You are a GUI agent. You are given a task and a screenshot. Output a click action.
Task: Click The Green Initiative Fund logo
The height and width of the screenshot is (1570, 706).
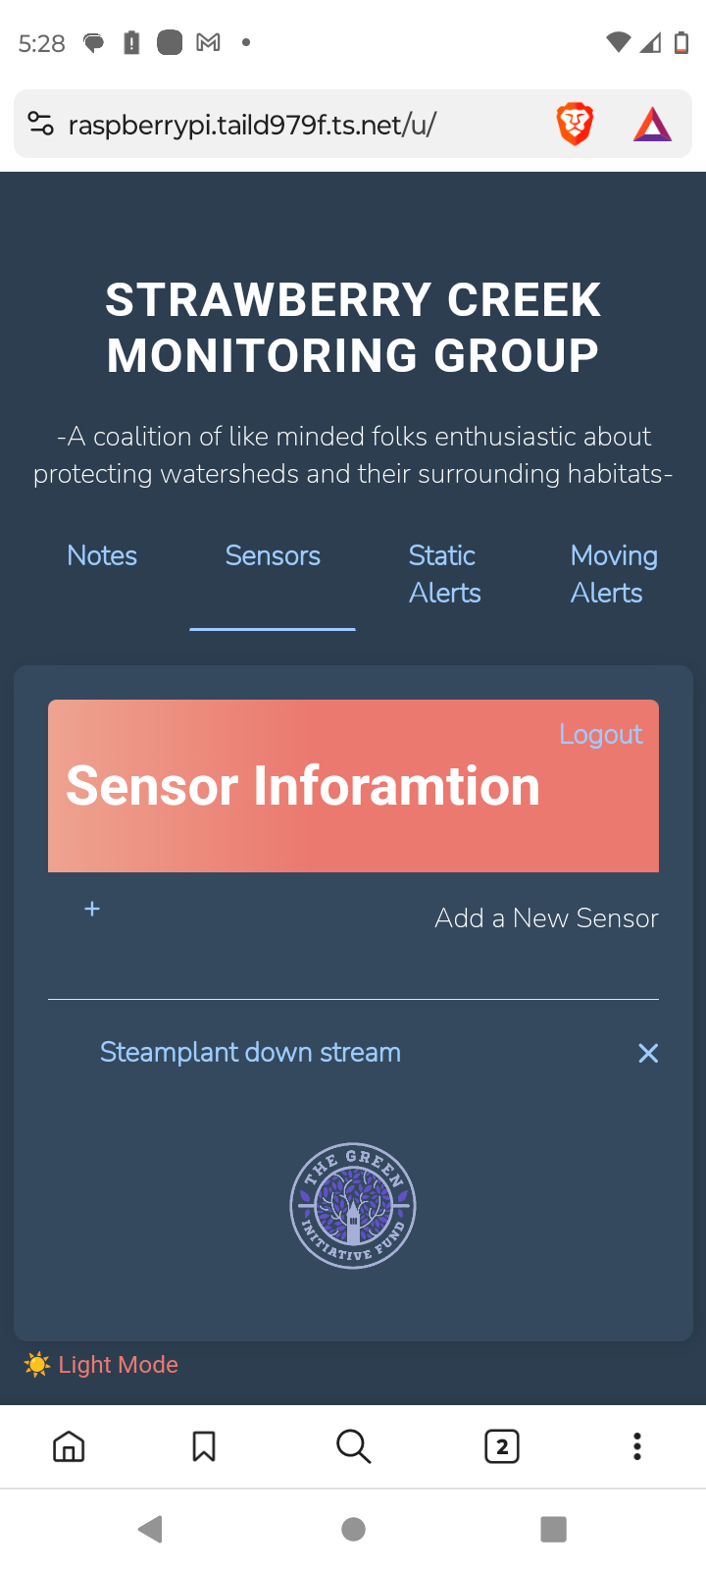click(x=353, y=1206)
